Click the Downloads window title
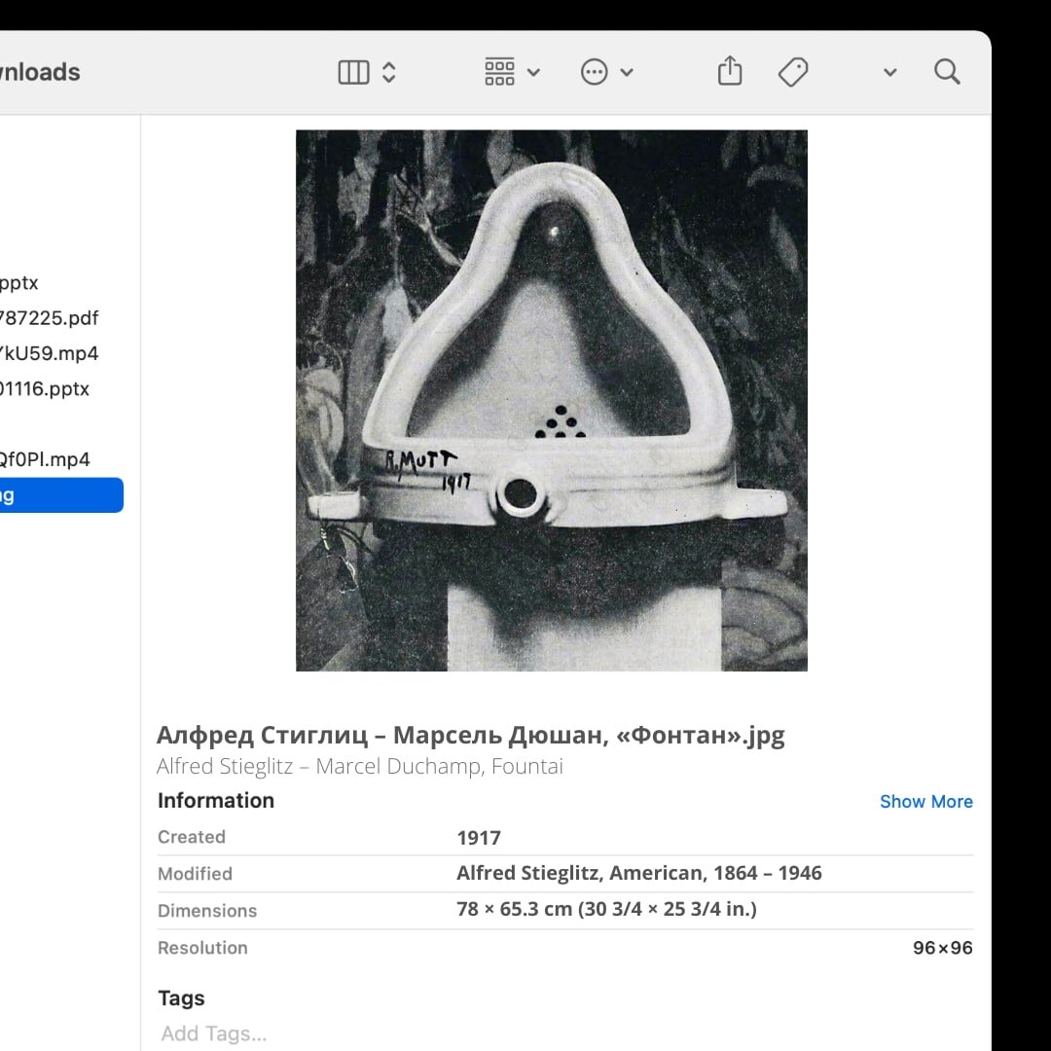 40,72
